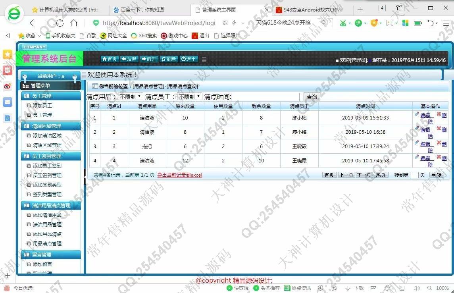Viewport: 454px width, 293px height.
Task: Click the browser back arrow
Action: pos(32,23)
